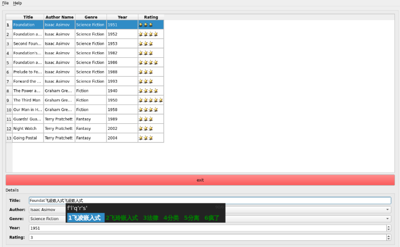This screenshot has height=247, width=400.
Task: Sort by the Genre column header
Action: (x=91, y=17)
